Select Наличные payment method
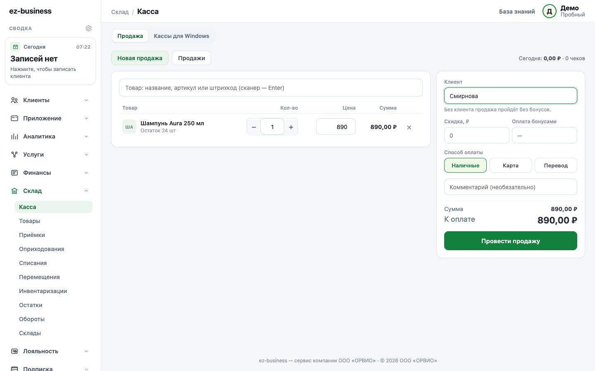This screenshot has height=371, width=595. (x=465, y=165)
